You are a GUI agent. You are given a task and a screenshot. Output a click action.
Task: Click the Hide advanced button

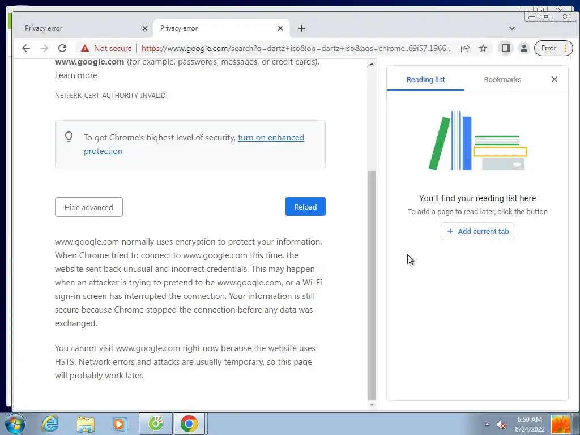point(89,207)
